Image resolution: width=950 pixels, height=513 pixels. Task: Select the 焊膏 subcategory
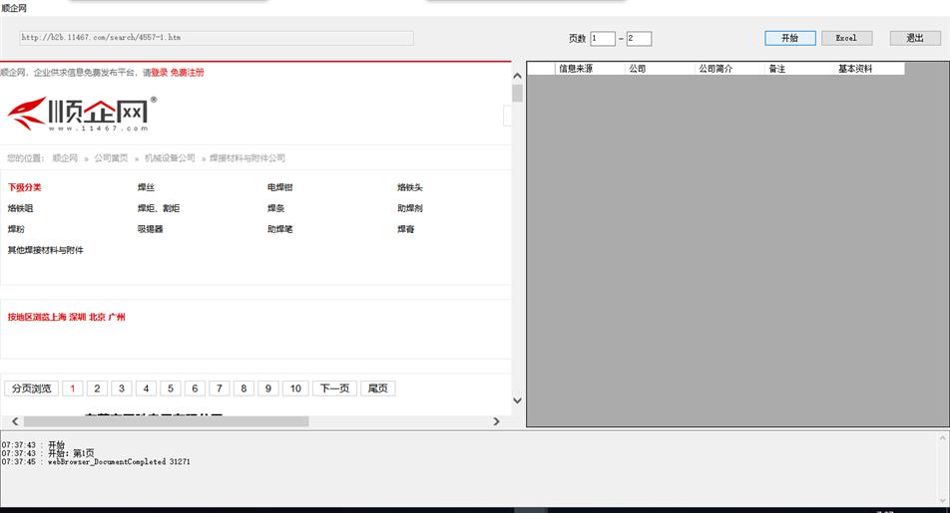406,229
